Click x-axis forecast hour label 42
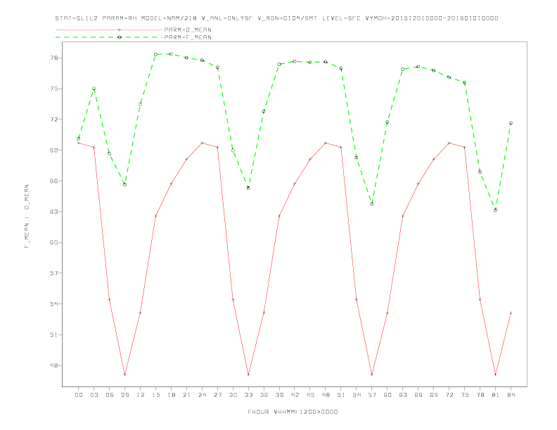This screenshot has height=430, width=557. click(295, 395)
